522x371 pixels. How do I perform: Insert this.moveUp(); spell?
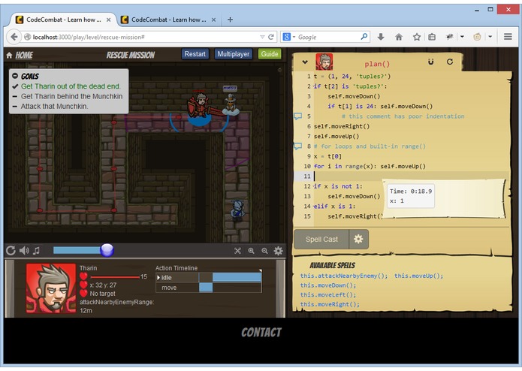[418, 276]
